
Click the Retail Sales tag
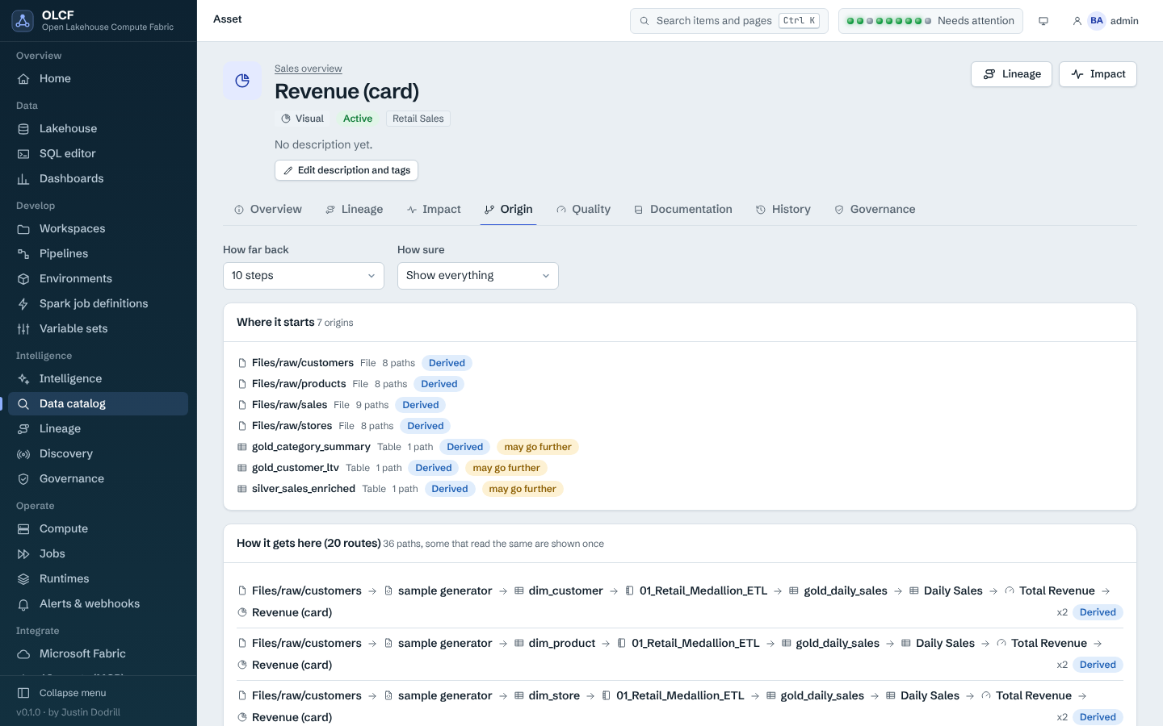[x=418, y=119]
